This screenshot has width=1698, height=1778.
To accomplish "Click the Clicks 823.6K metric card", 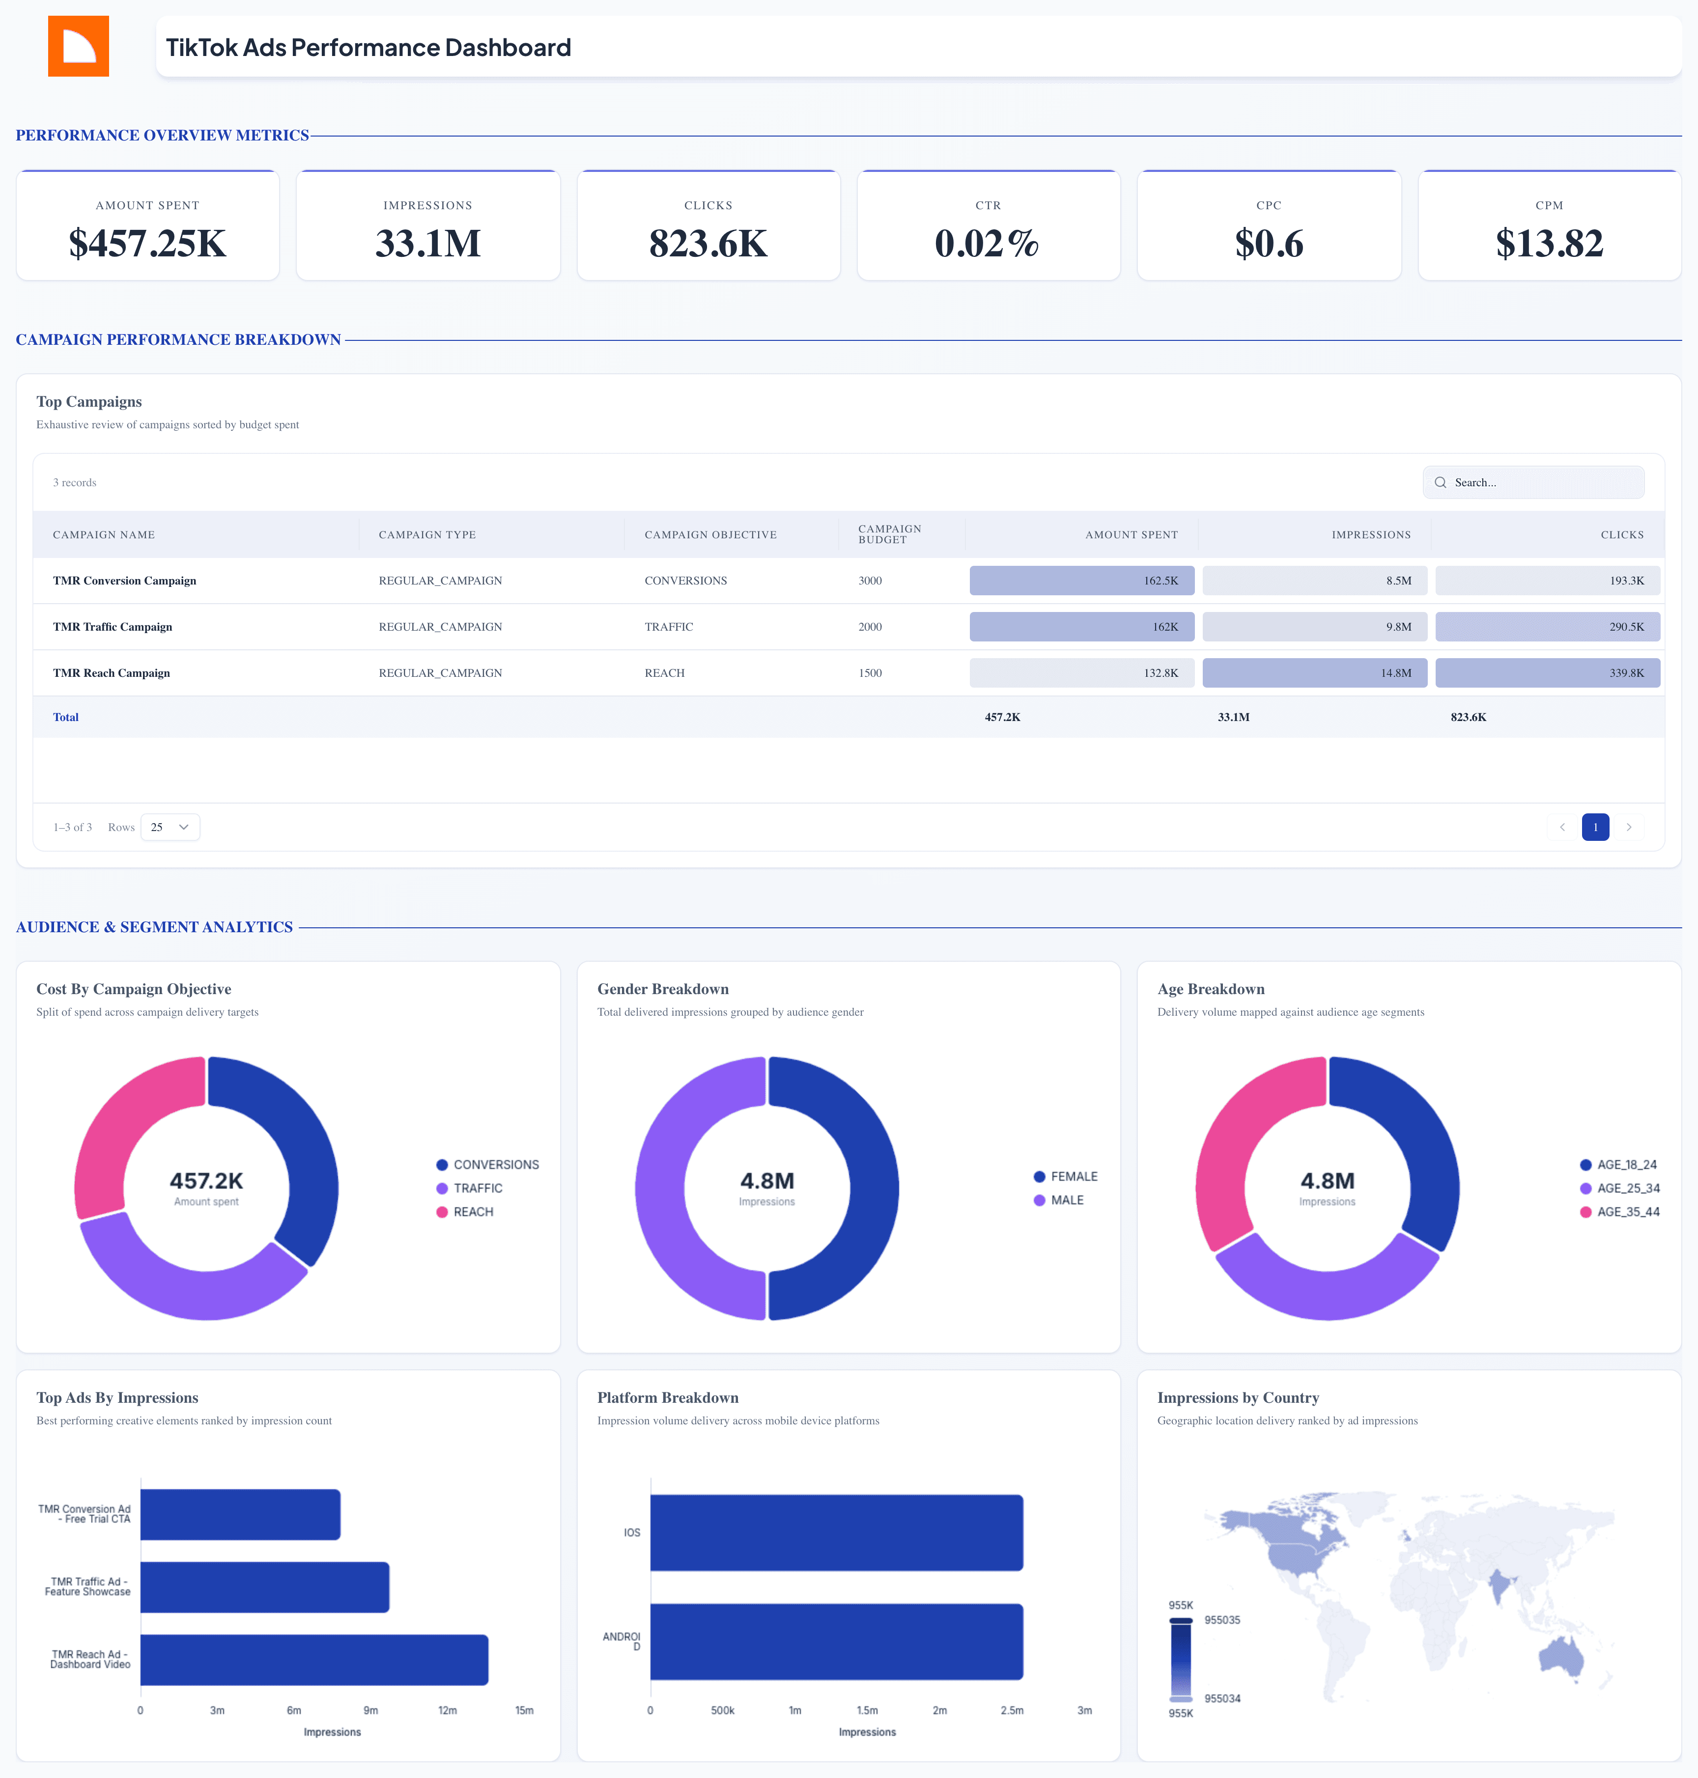I will tap(708, 225).
